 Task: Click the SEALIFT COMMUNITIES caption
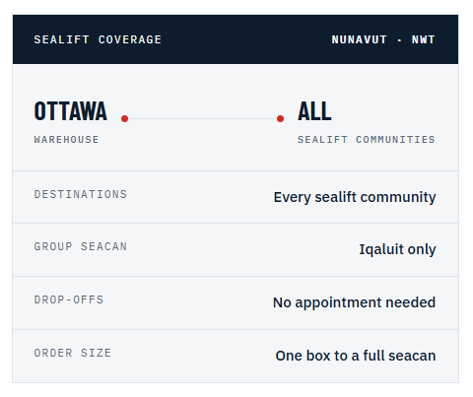367,140
